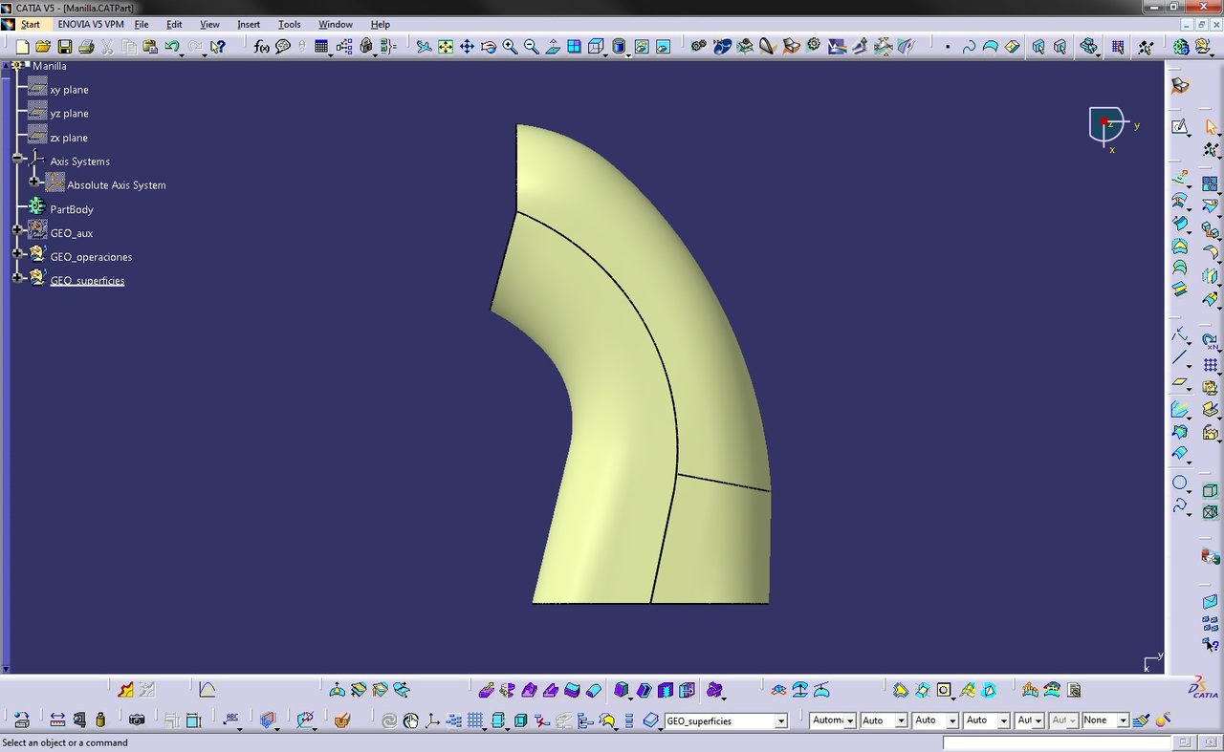Select PartBody in the tree
Viewport: 1224px width, 752px height.
(72, 209)
